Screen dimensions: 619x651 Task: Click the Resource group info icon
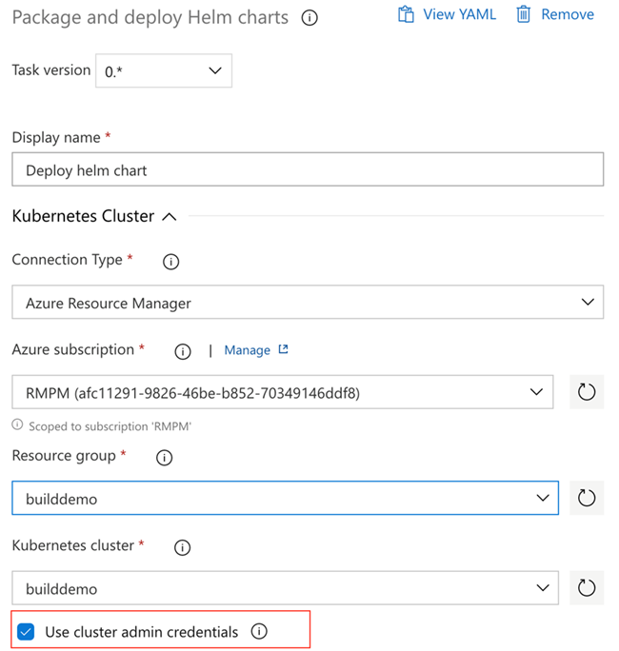pyautogui.click(x=164, y=458)
